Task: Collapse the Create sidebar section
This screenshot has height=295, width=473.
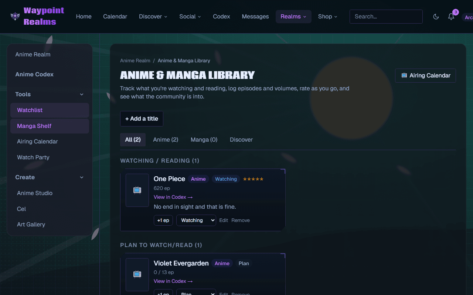Action: (x=50, y=177)
